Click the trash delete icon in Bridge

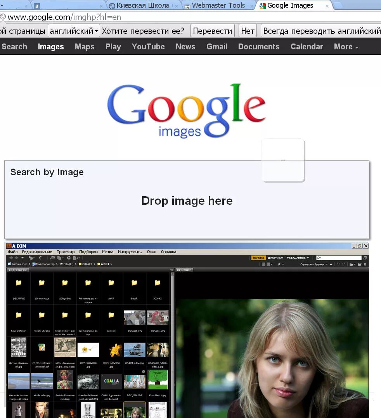[365, 265]
